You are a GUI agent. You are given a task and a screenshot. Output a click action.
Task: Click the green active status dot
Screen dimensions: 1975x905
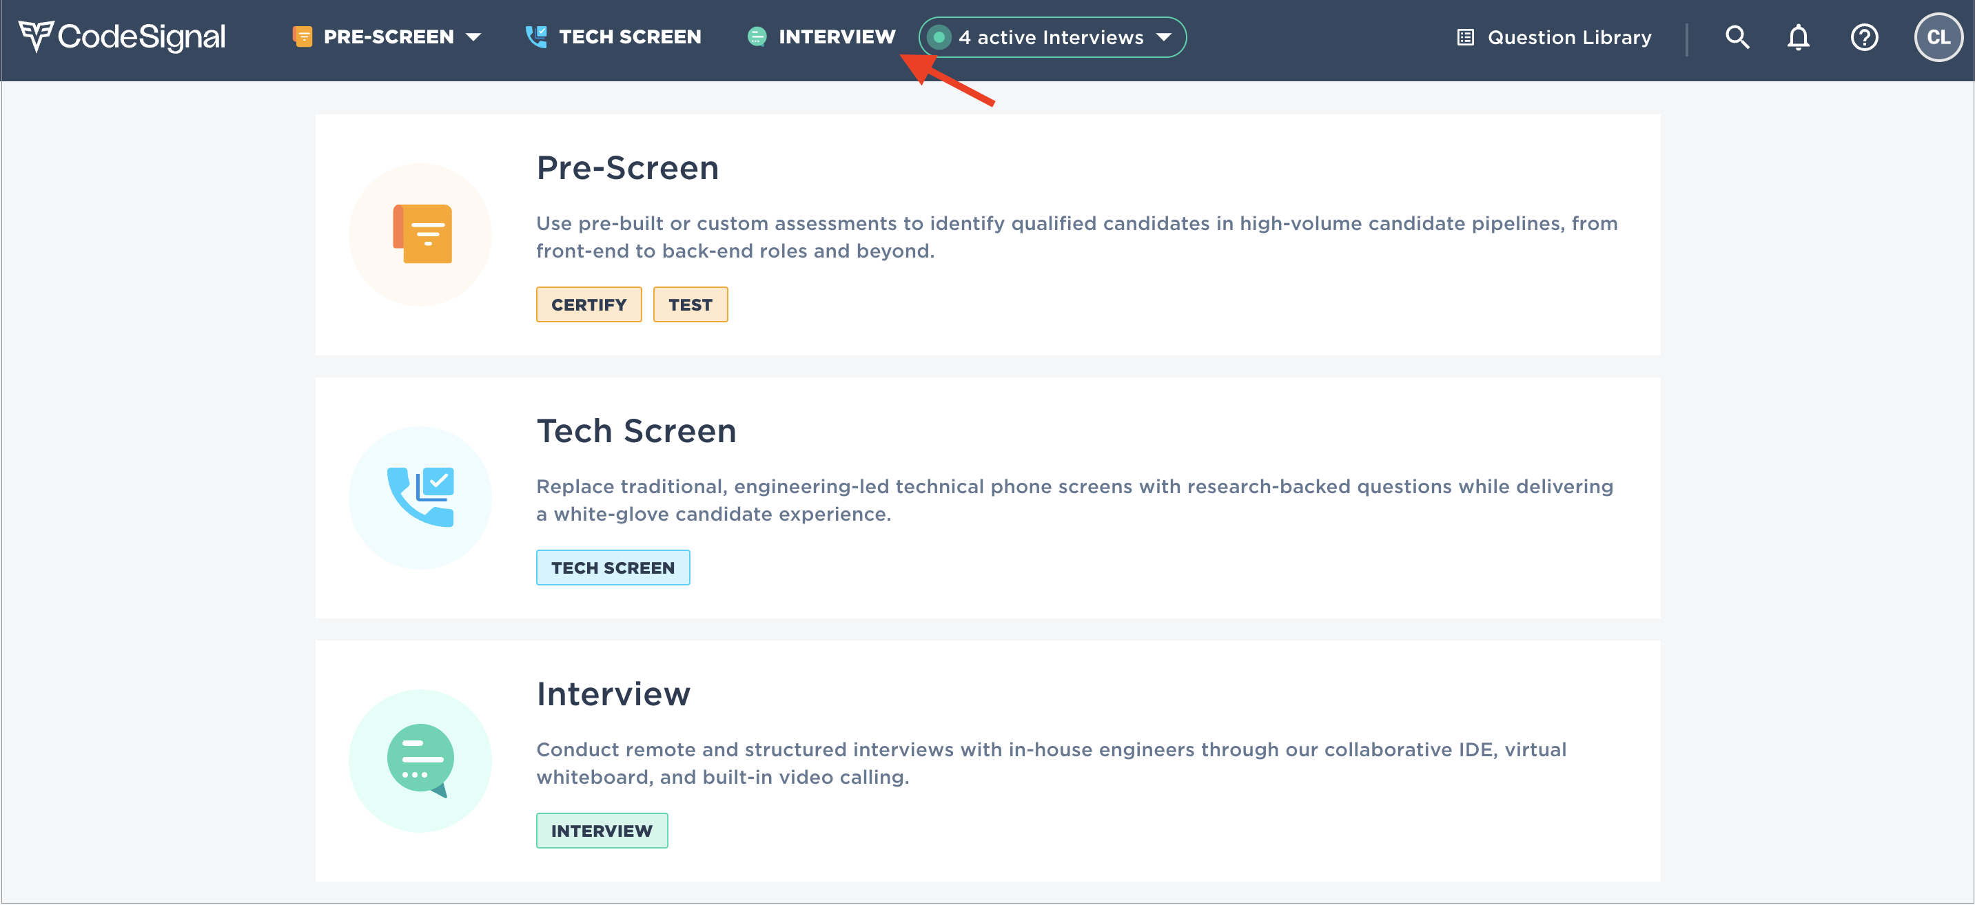click(x=939, y=37)
